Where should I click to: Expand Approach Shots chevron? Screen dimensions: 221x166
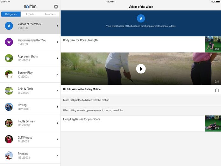pos(57,58)
